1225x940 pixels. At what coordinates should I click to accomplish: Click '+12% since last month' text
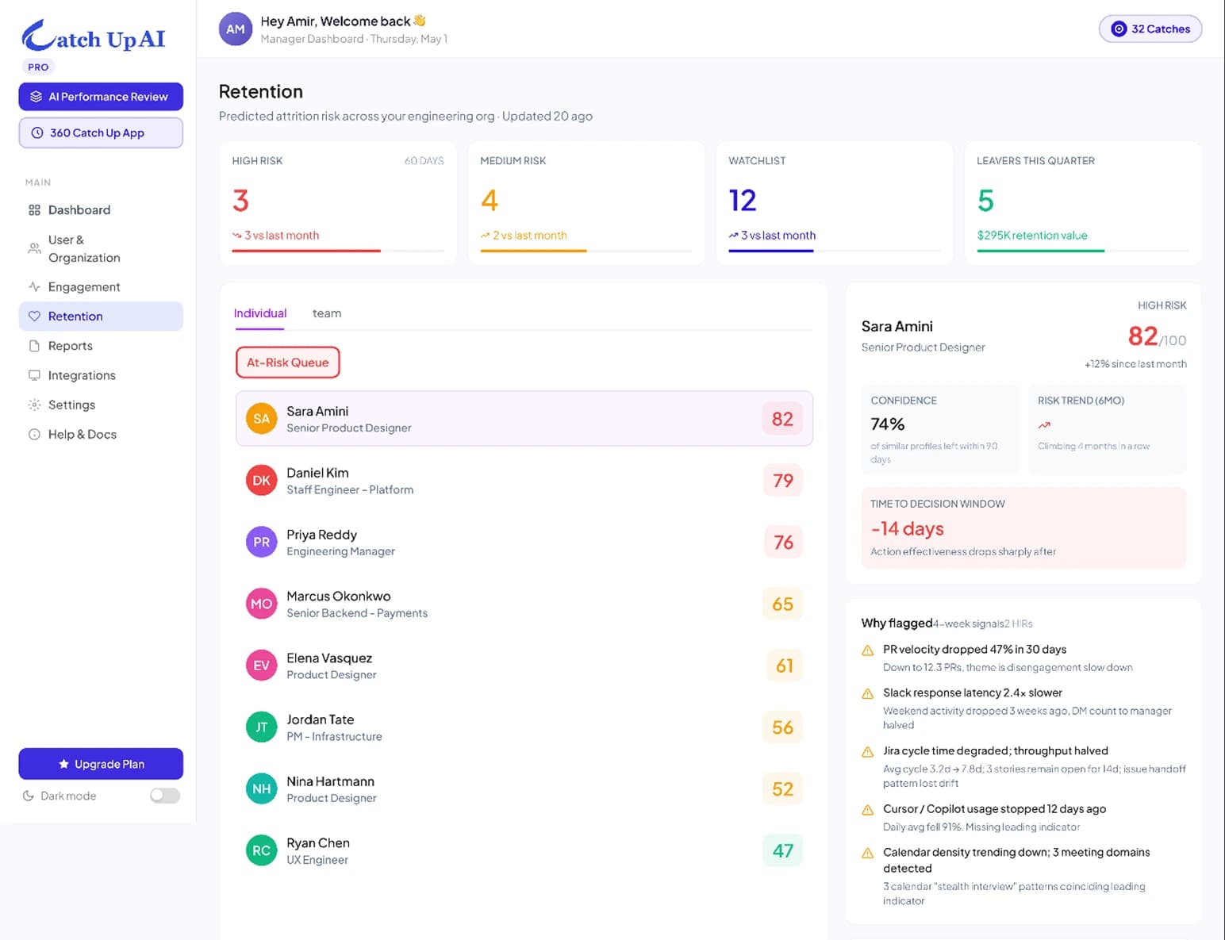1135,364
